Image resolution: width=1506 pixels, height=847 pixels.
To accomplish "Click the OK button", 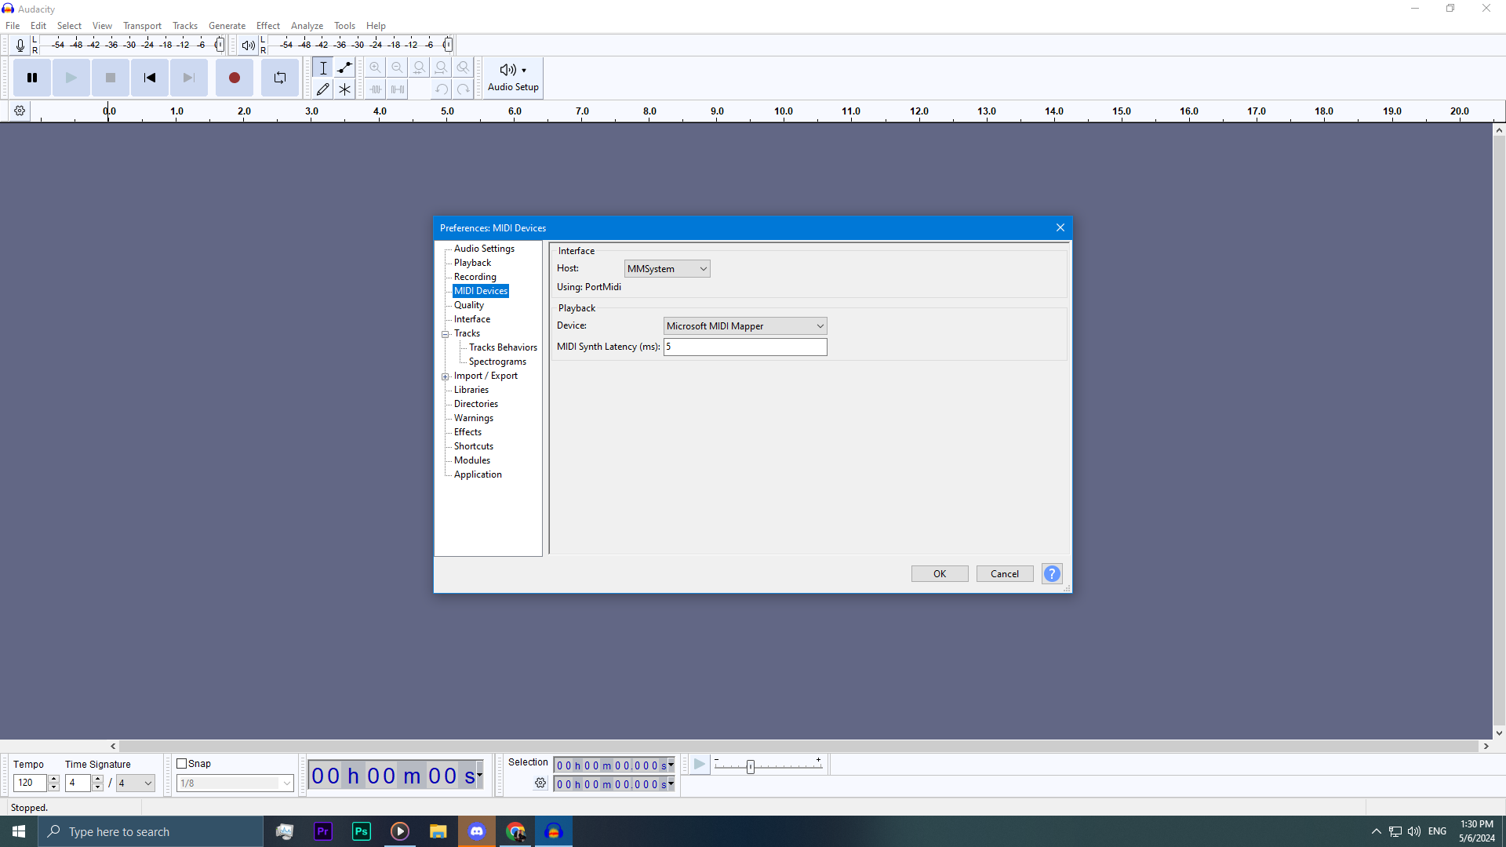I will [x=939, y=574].
